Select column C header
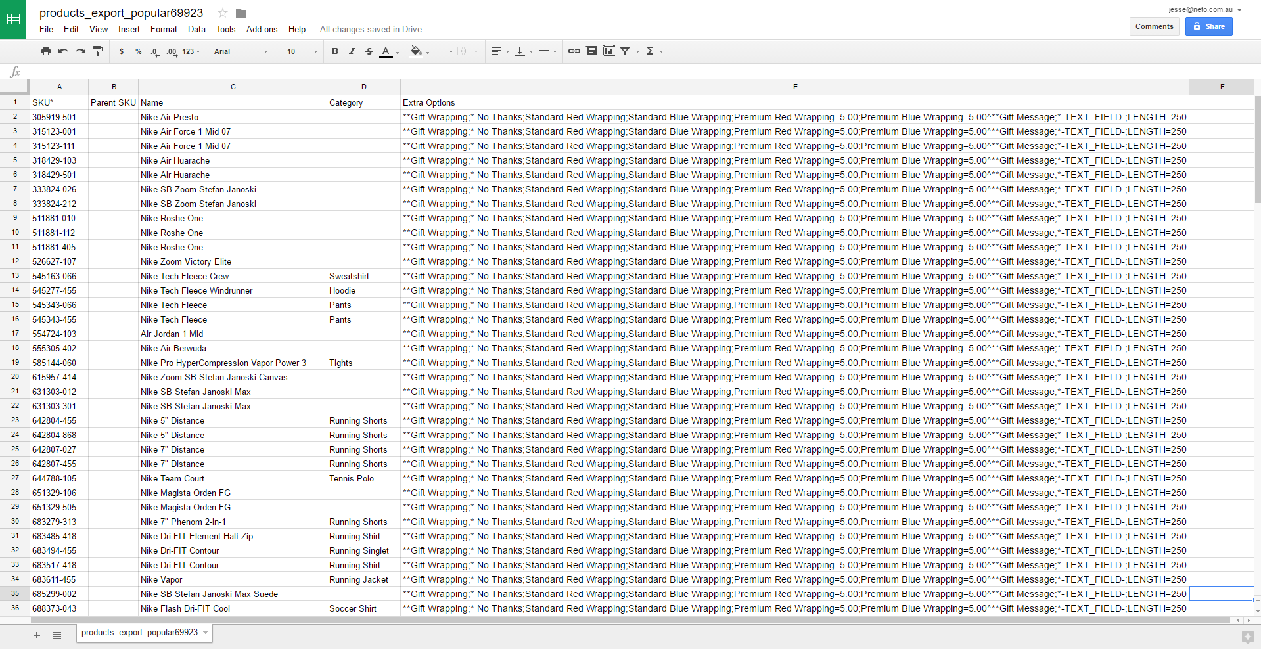Viewport: 1261px width, 649px height. pos(233,87)
